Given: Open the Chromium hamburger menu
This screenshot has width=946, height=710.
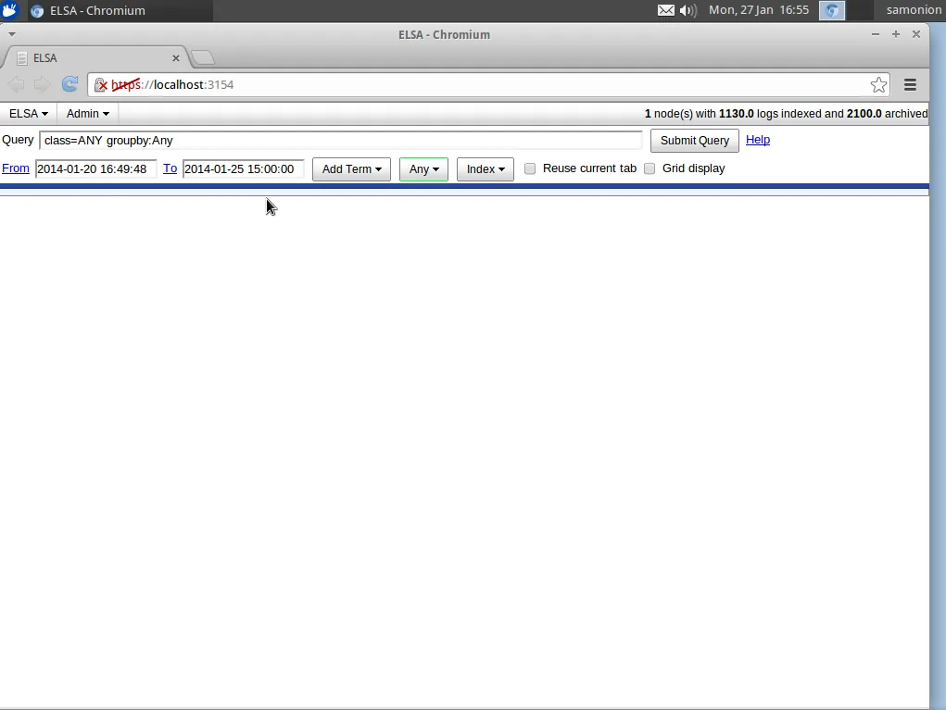Looking at the screenshot, I should point(910,85).
